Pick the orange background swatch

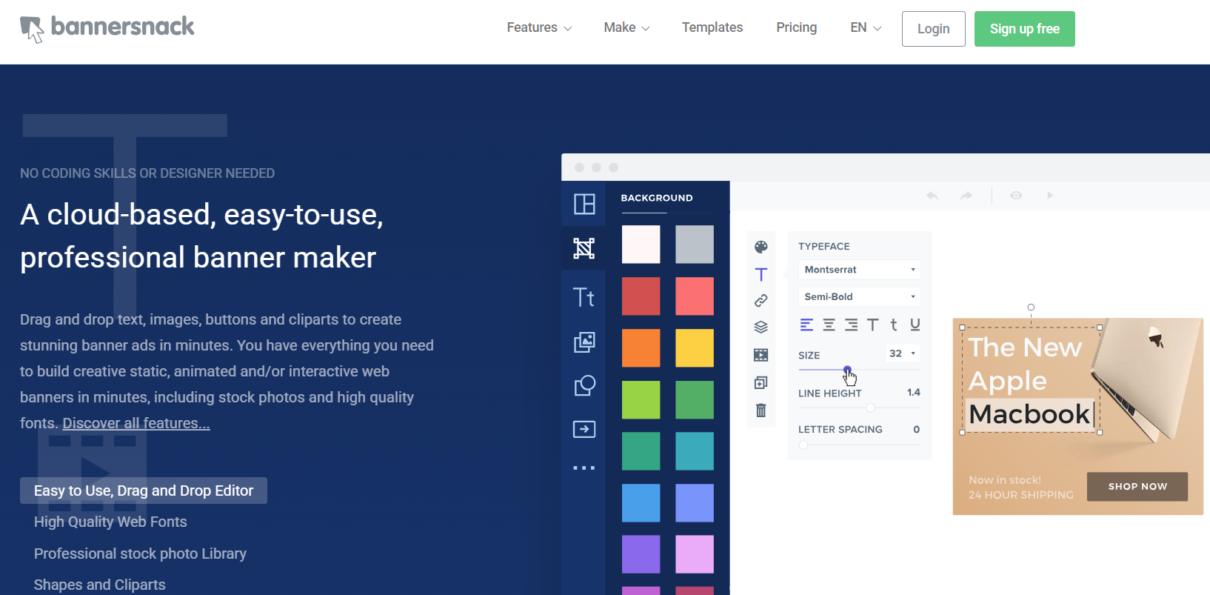(641, 348)
